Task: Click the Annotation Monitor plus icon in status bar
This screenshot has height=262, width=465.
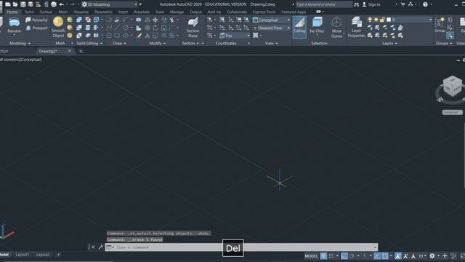Action: coord(444,255)
